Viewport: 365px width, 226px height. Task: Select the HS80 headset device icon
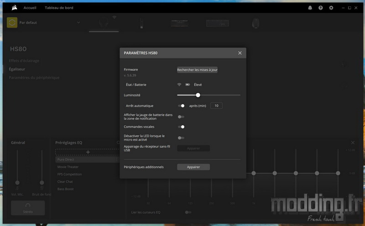104,23
